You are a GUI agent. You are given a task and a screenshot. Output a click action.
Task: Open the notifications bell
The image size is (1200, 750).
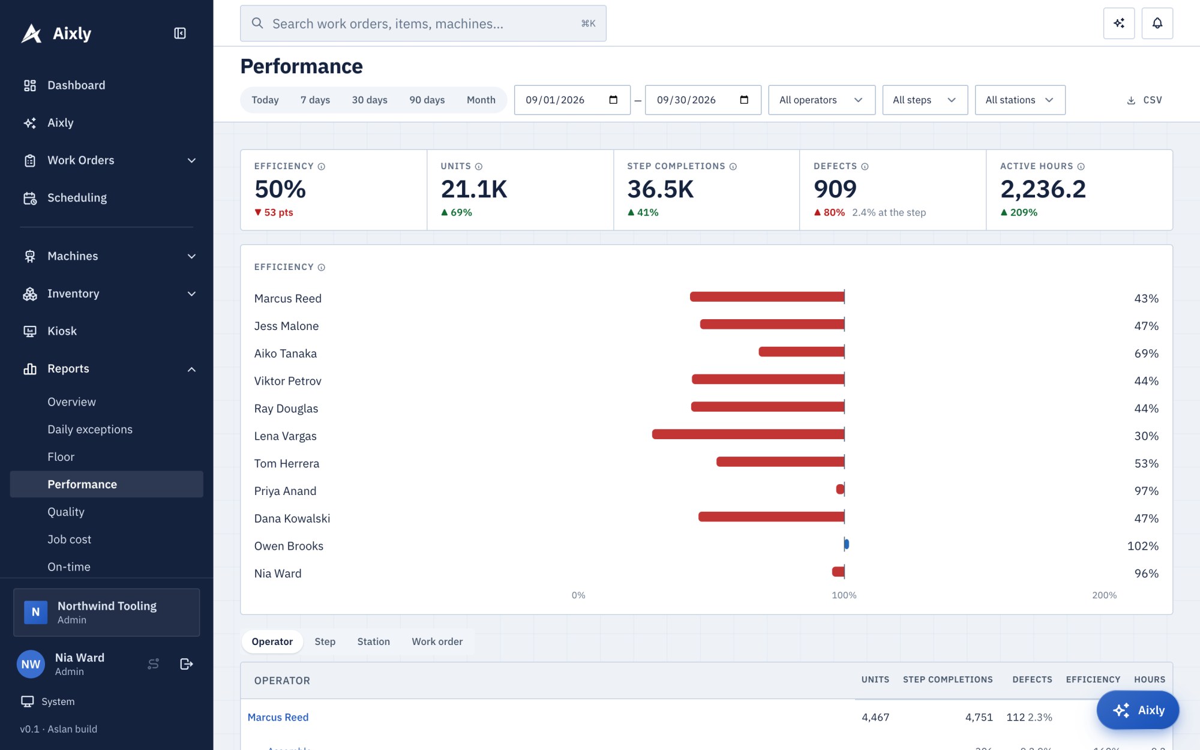1157,23
